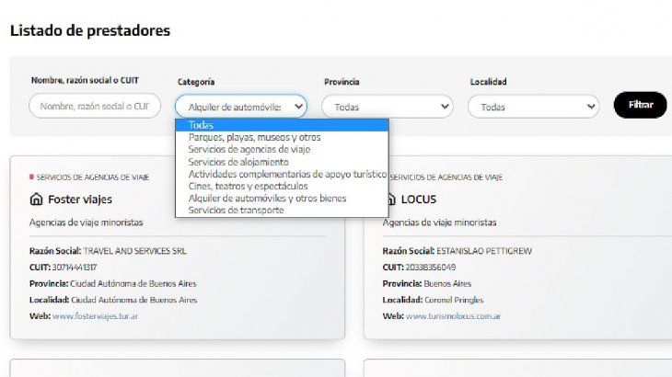Click the red dot on Foster viajes card
672x377 pixels.
[x=31, y=177]
